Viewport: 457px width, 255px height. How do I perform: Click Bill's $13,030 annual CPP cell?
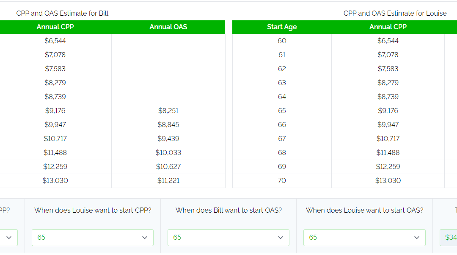pos(55,181)
